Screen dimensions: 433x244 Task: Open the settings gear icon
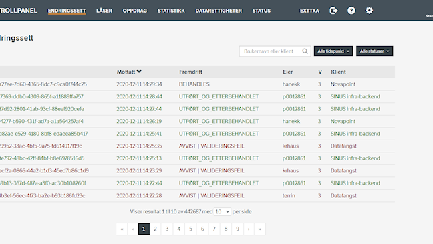[x=370, y=11]
